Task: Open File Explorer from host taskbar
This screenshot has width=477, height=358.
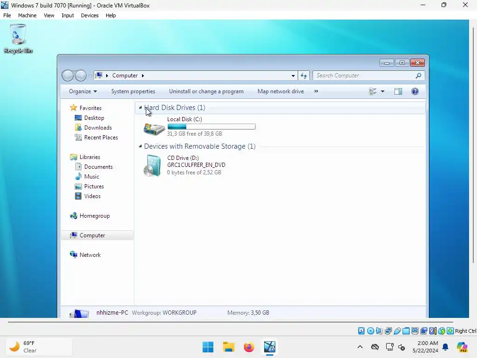Action: tap(228, 347)
